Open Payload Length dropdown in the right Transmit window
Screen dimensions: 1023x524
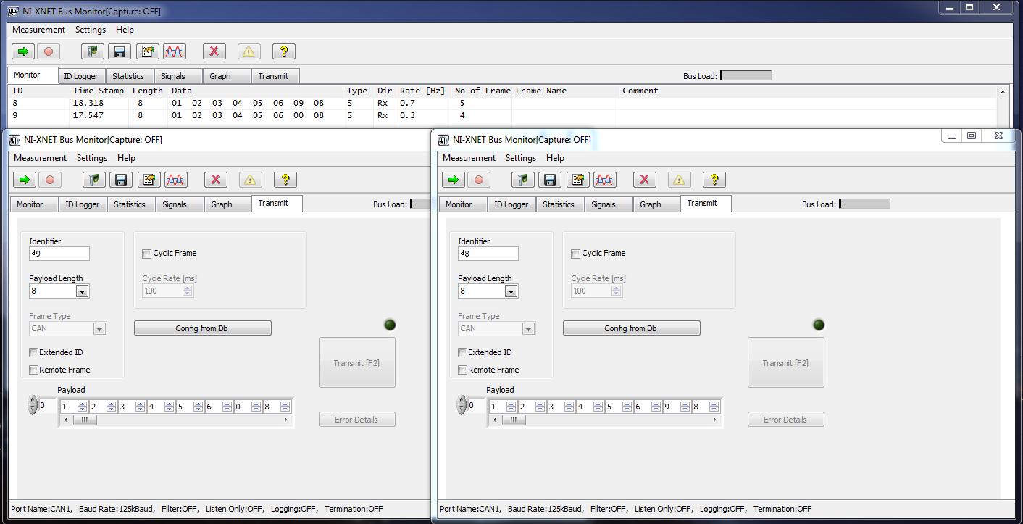511,291
